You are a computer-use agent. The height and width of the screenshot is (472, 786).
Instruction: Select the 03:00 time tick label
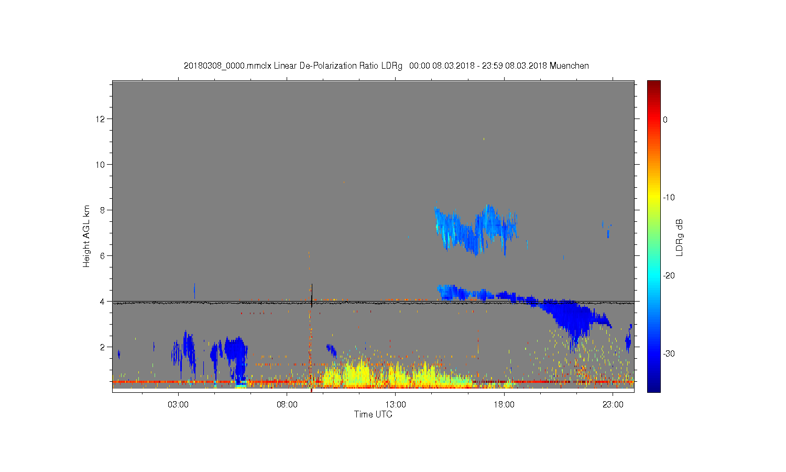coord(178,405)
